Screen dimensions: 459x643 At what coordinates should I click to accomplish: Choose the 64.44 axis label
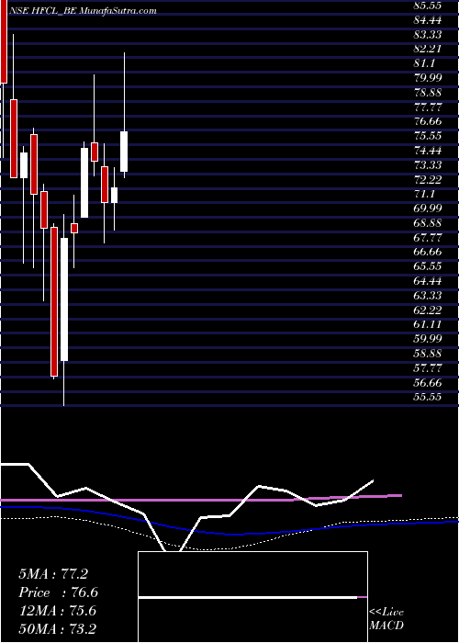coord(428,281)
